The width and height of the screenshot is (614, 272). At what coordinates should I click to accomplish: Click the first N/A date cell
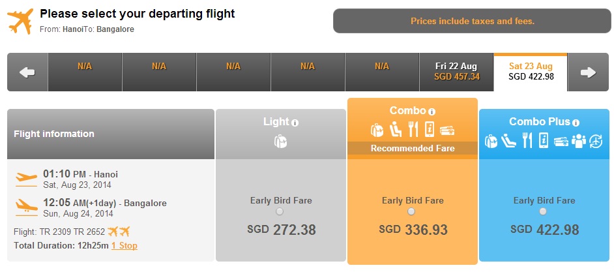pyautogui.click(x=85, y=72)
